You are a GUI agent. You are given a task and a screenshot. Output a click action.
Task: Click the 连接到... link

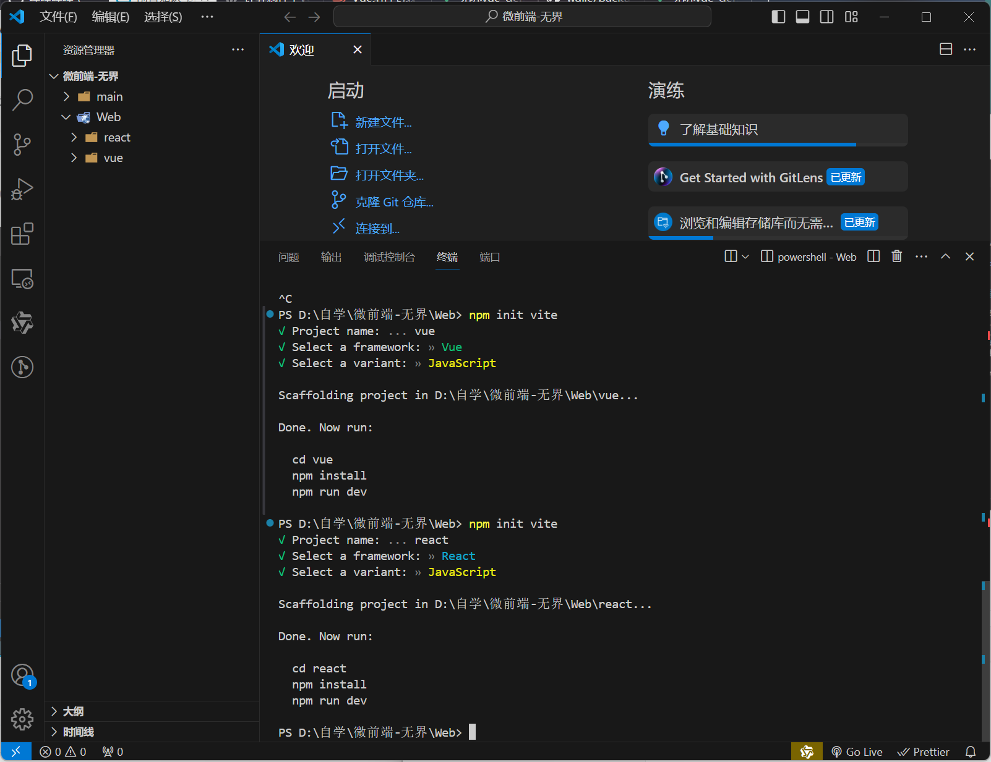click(x=377, y=229)
